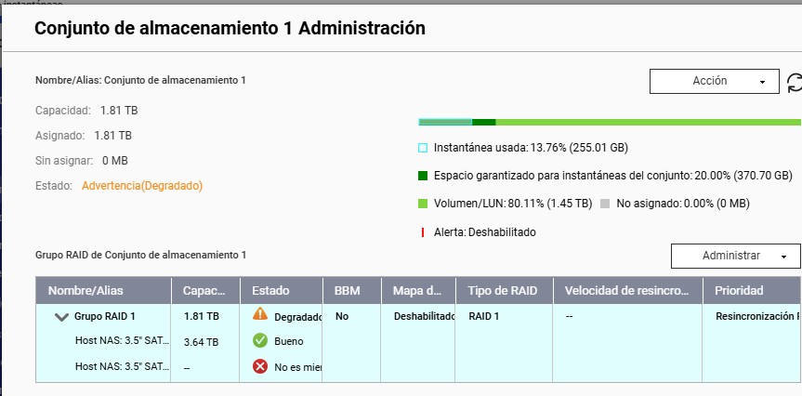802x396 pixels.
Task: Click the dark green guaranteed space swatch
Action: [x=424, y=176]
